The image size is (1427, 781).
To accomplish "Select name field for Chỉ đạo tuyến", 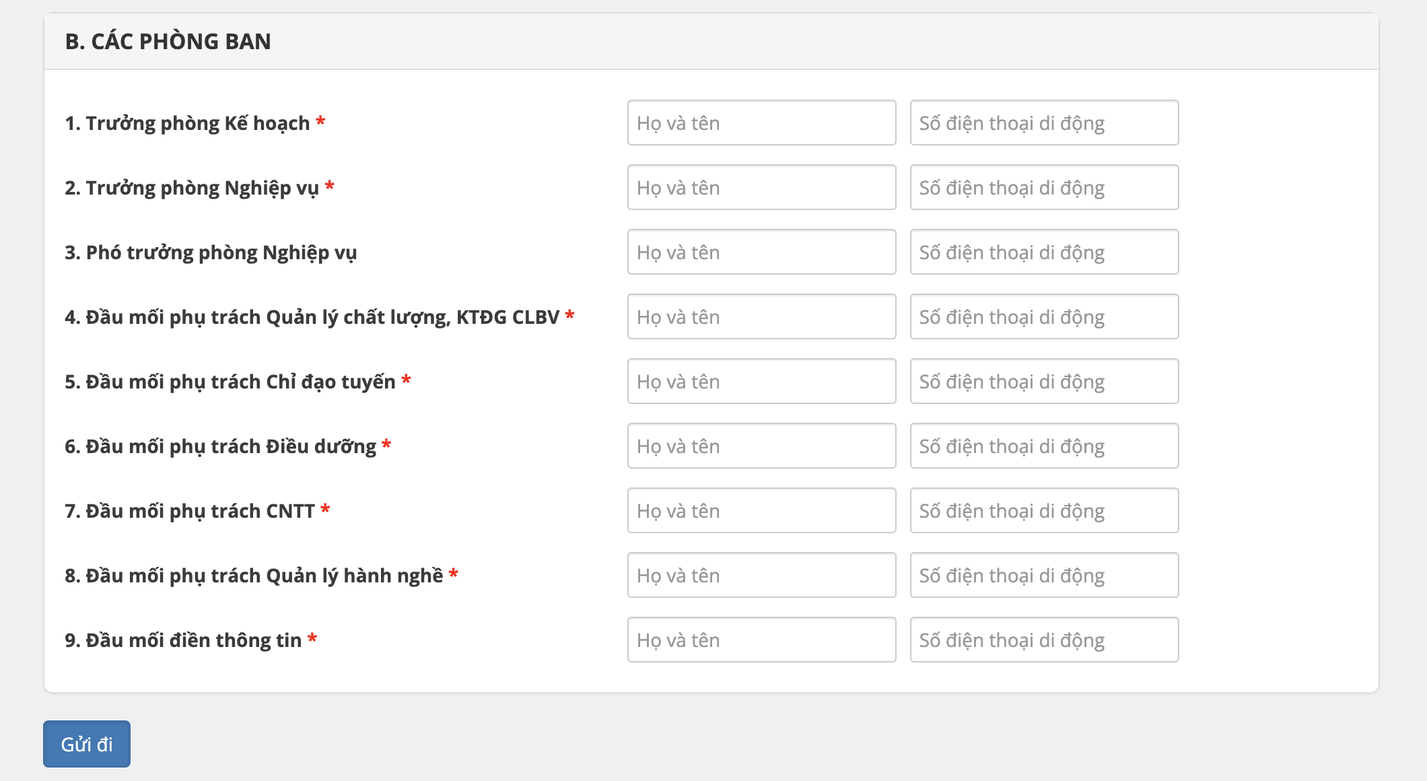I will [x=761, y=381].
